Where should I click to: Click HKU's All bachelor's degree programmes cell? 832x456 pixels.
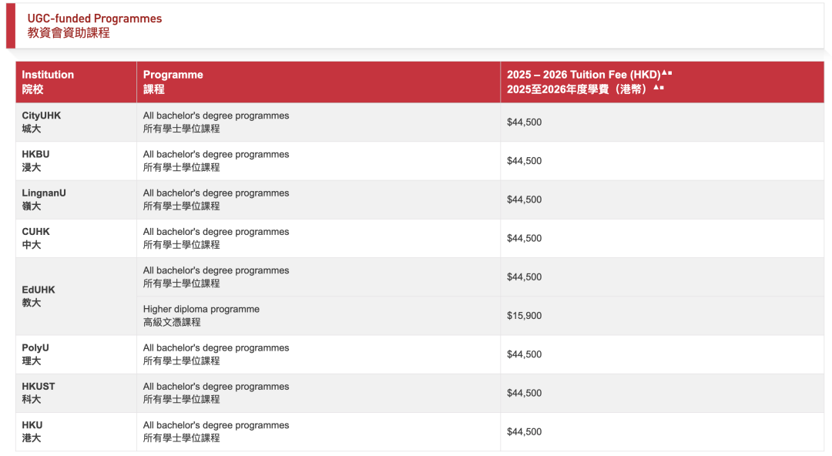[x=318, y=431]
